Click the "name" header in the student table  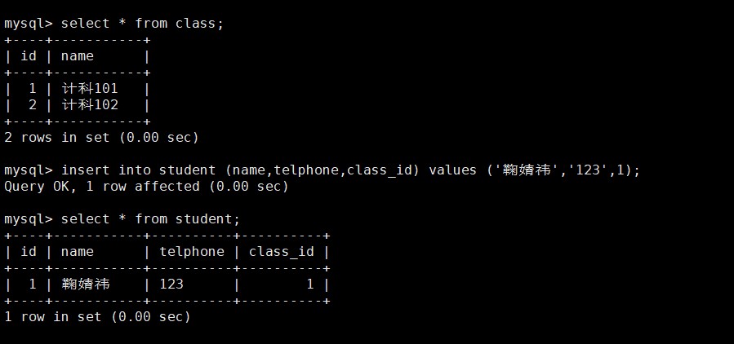(x=78, y=252)
